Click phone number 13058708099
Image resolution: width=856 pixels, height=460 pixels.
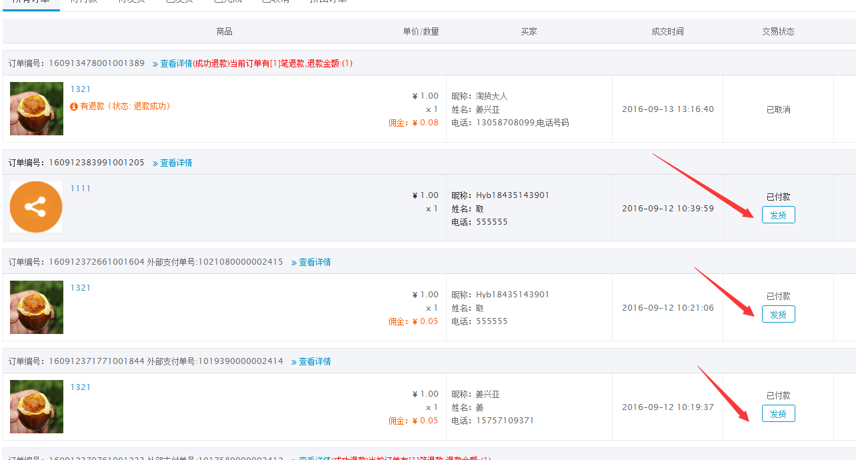[505, 123]
